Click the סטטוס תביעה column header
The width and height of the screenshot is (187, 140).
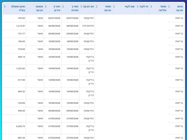[39, 8]
